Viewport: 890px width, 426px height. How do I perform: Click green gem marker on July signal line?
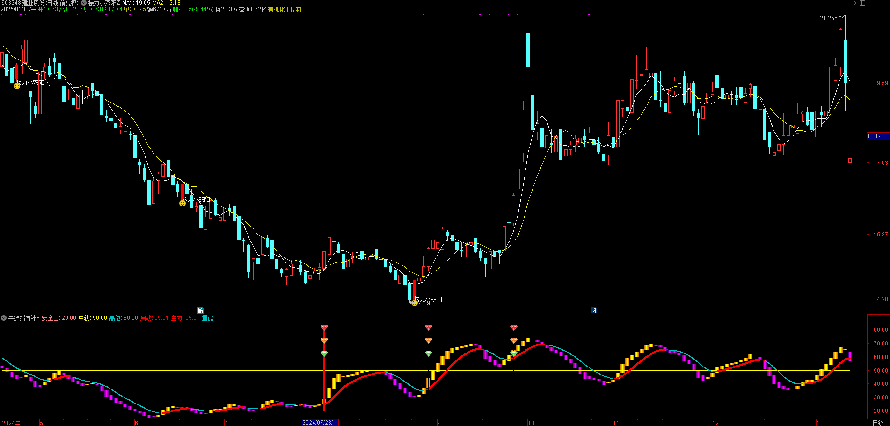click(x=324, y=353)
